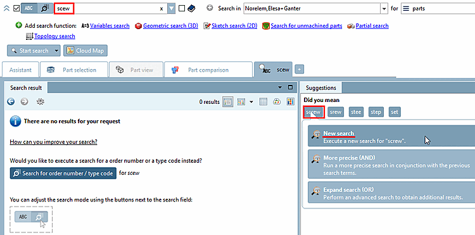Open the Topology search link
This screenshot has width=475, height=235.
pos(54,36)
